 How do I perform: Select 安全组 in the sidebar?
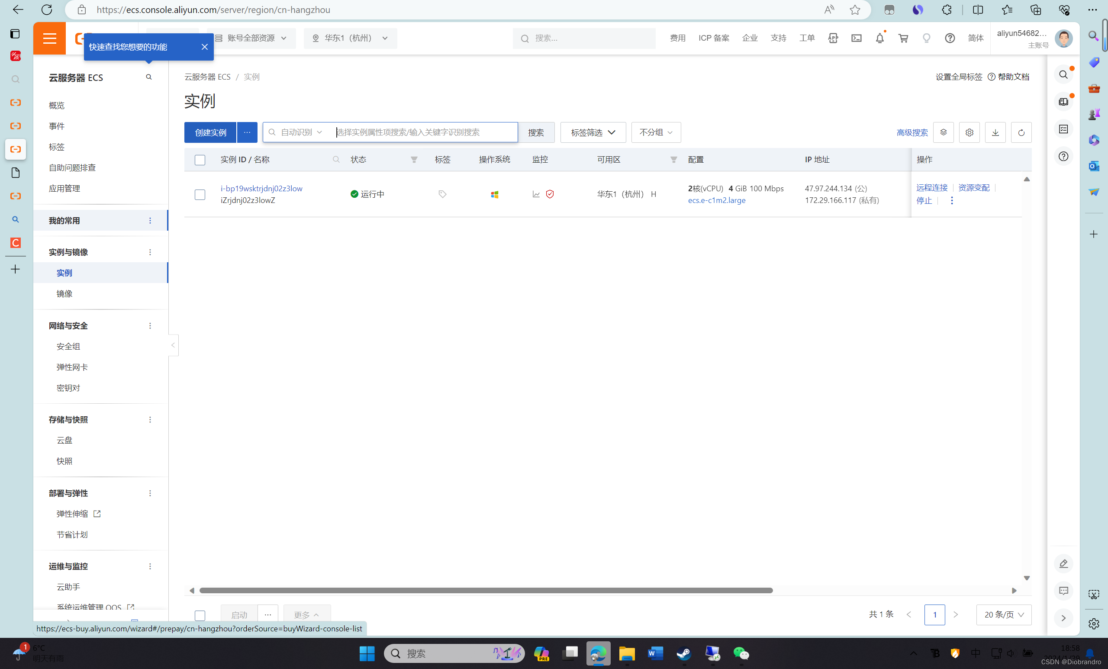click(68, 346)
